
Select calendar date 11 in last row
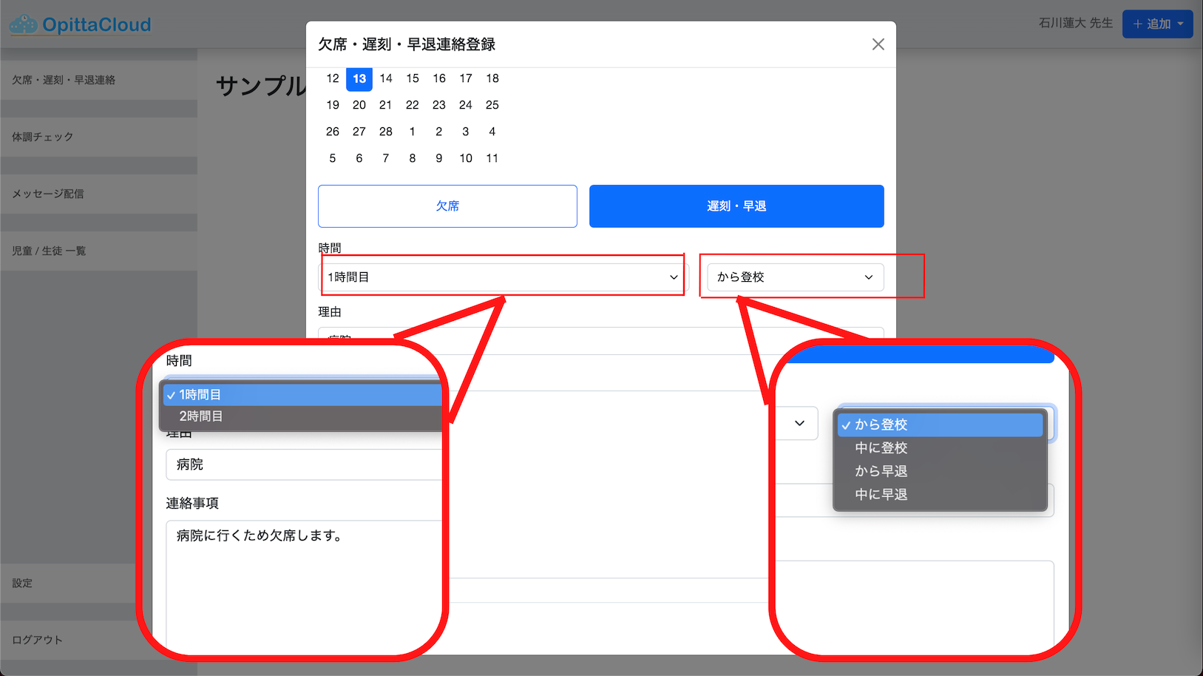pyautogui.click(x=492, y=158)
